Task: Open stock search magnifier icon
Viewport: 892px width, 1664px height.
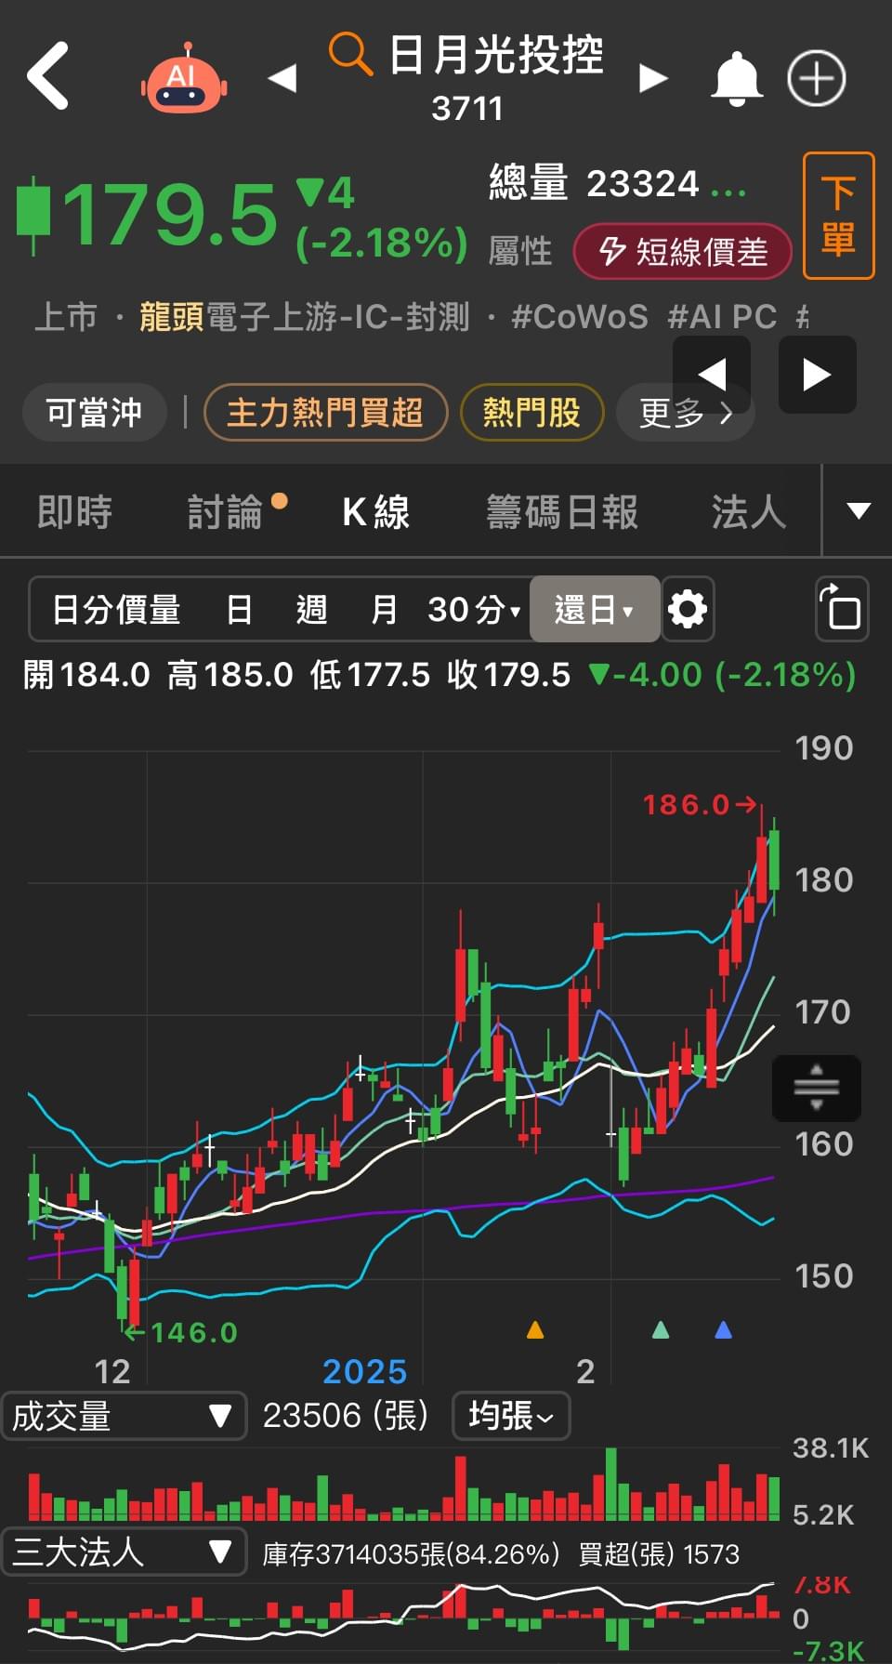Action: [x=350, y=53]
